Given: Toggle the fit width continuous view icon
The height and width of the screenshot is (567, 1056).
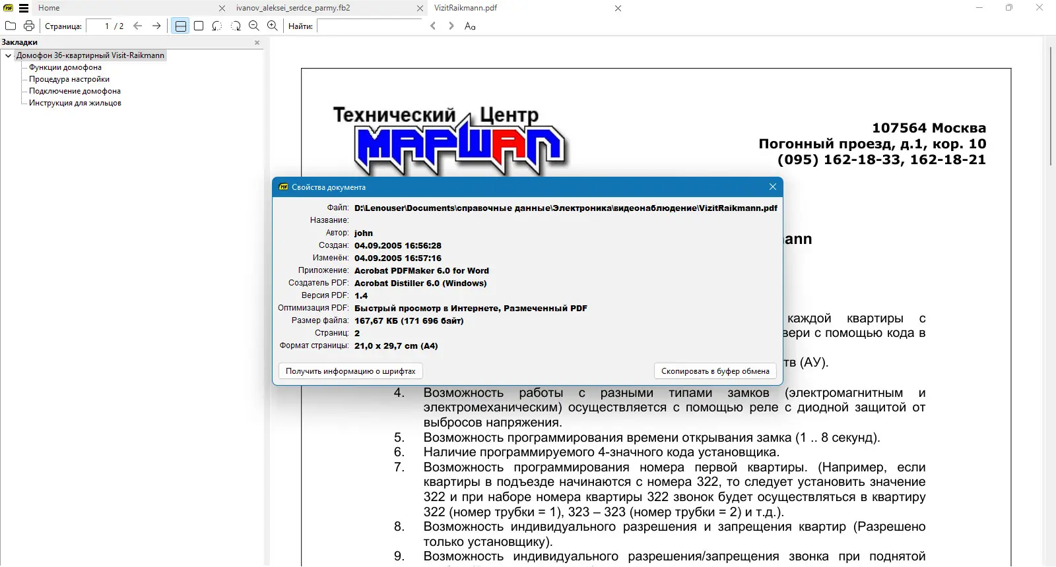Looking at the screenshot, I should click(180, 26).
